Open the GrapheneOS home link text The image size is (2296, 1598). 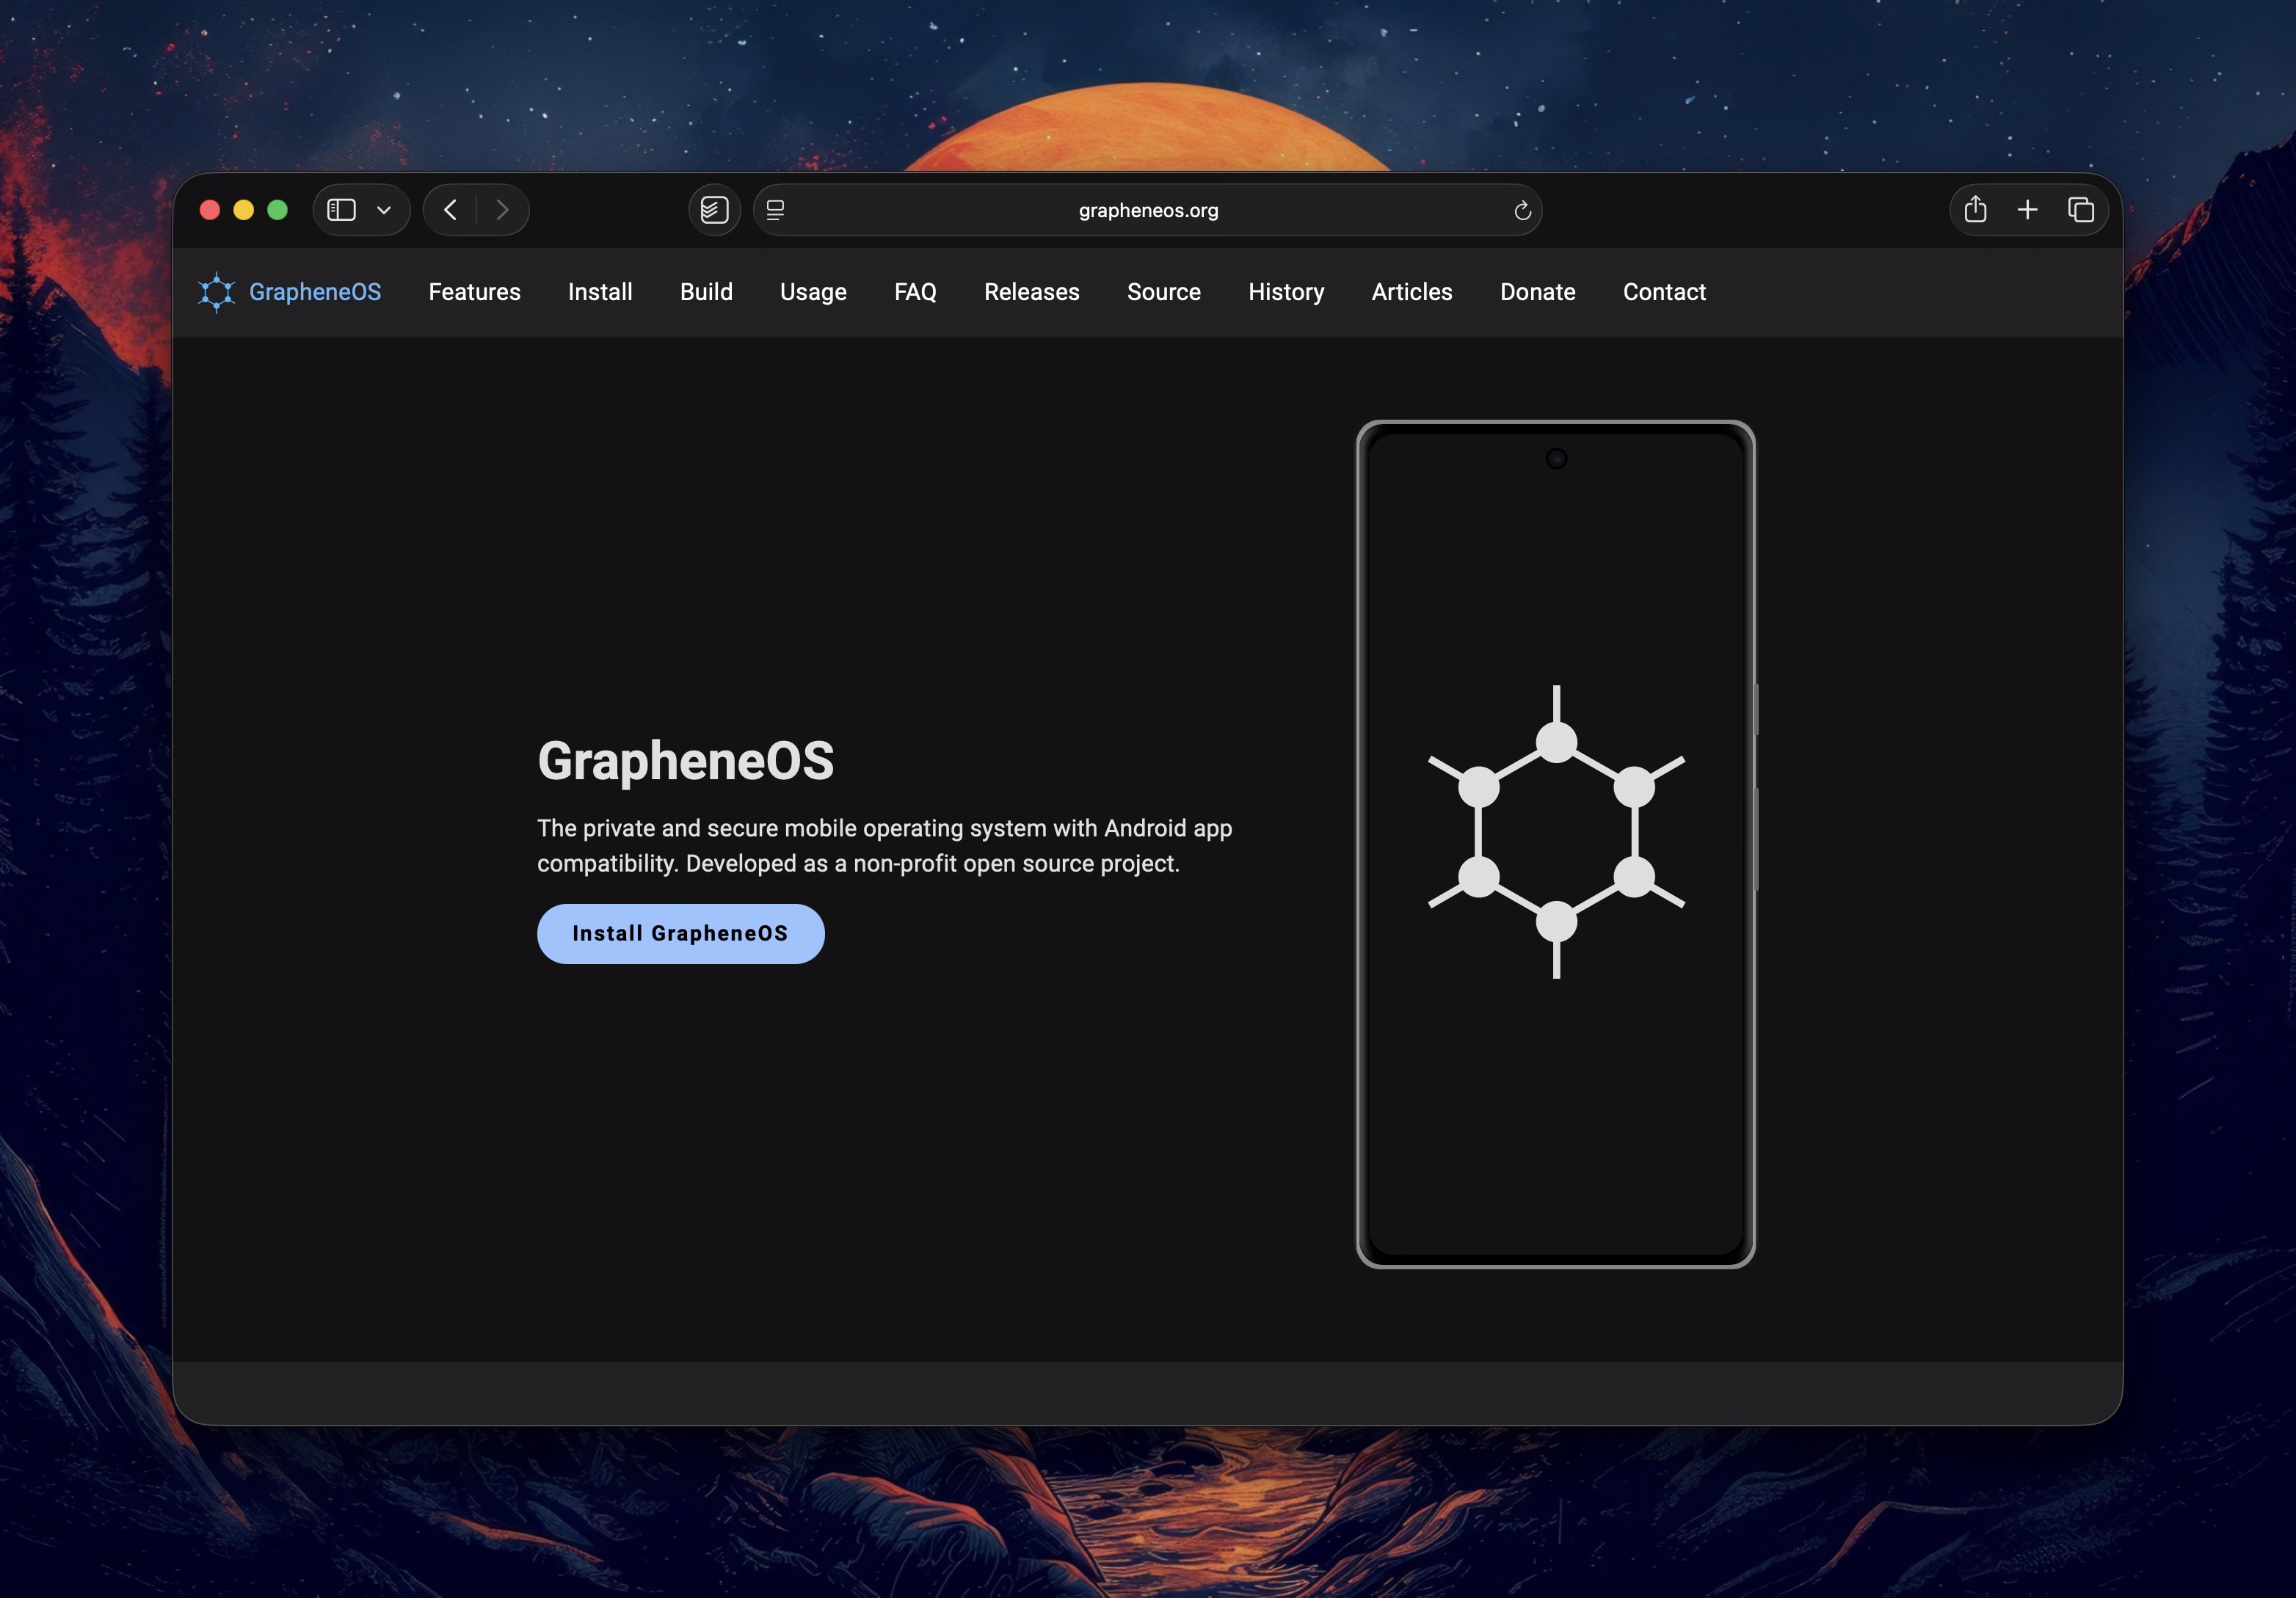[315, 292]
